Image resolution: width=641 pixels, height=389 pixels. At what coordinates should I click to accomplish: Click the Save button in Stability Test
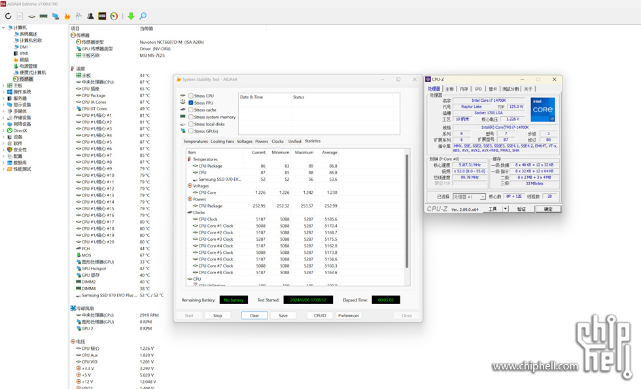coord(283,316)
